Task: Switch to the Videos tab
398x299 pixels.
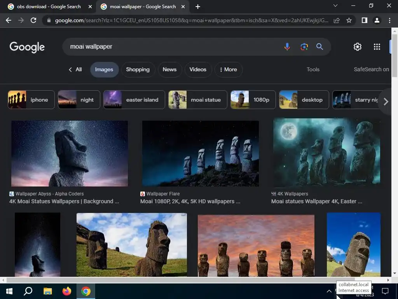Action: click(198, 69)
